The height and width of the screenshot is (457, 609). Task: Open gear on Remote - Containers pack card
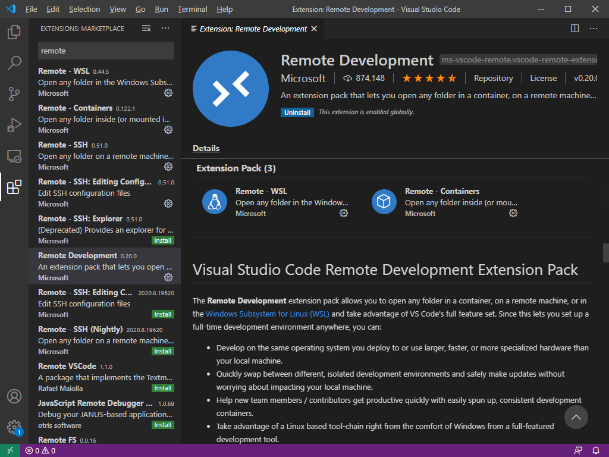(513, 213)
